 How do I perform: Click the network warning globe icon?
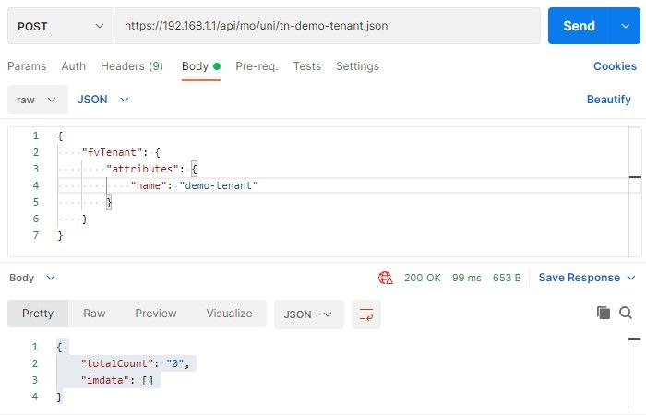[x=385, y=278]
